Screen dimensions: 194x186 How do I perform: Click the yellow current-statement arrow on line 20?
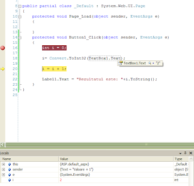pos(2,69)
